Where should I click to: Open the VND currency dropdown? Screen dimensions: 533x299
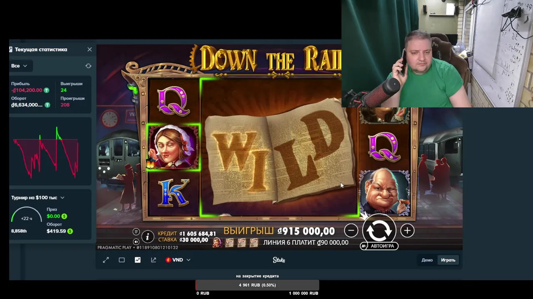click(x=178, y=260)
